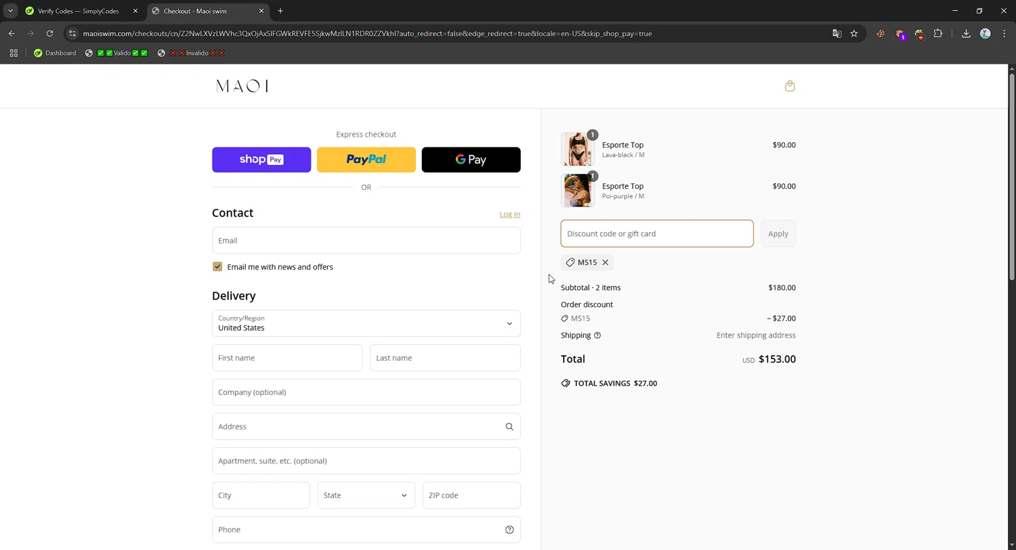Click the MAOI logo
This screenshot has width=1016, height=550.
tap(242, 86)
